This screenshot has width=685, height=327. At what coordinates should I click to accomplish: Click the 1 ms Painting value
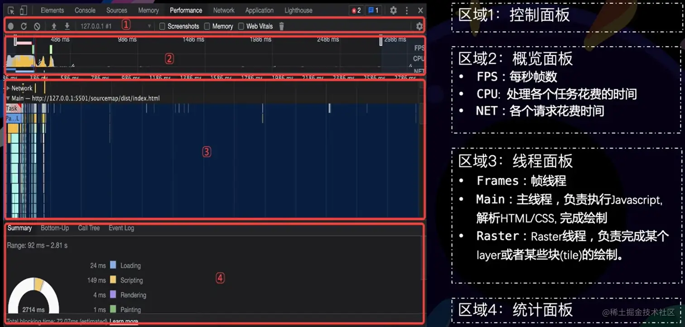[x=100, y=310]
